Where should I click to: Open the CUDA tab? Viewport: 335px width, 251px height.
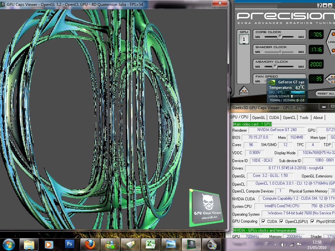point(274,118)
